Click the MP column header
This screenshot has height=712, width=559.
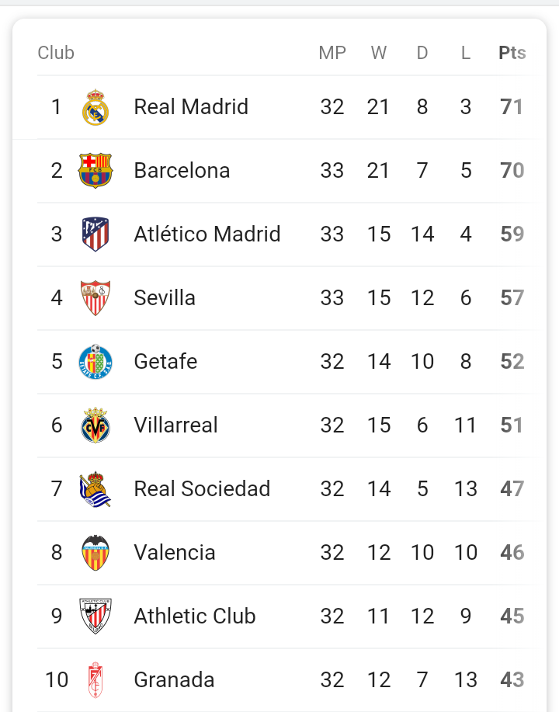click(x=332, y=53)
